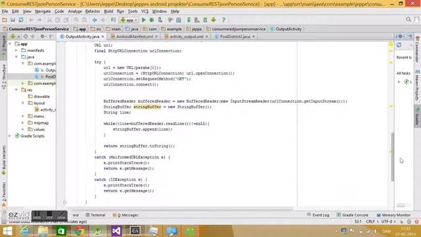The image size is (421, 237).
Task: Open the app run configuration dropdown
Action: pyautogui.click(x=129, y=20)
